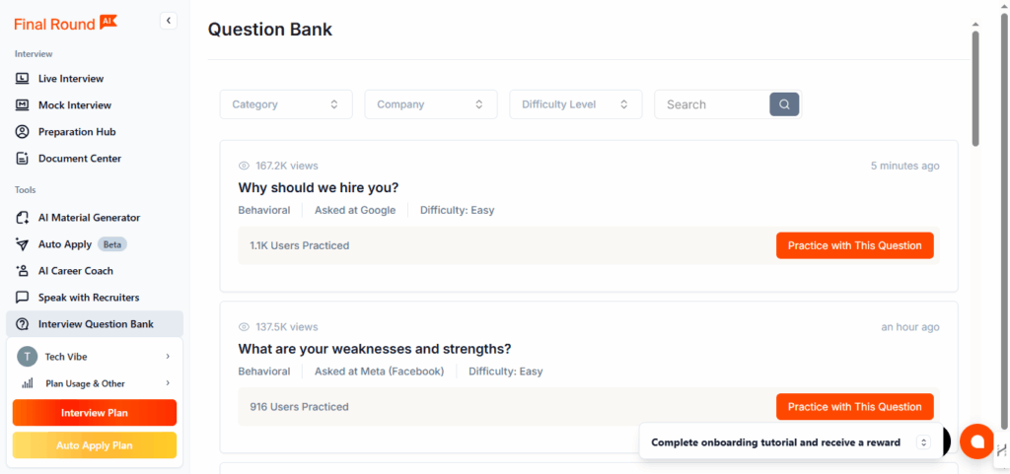Open the Company filter dropdown
Screen dimensions: 1010x474
pos(430,104)
